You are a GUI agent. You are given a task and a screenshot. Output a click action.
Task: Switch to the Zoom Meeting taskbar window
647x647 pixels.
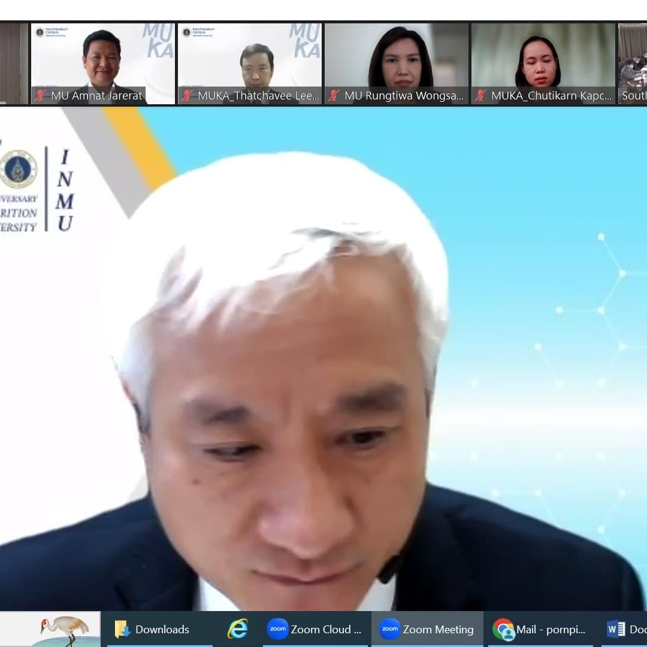[x=427, y=629]
